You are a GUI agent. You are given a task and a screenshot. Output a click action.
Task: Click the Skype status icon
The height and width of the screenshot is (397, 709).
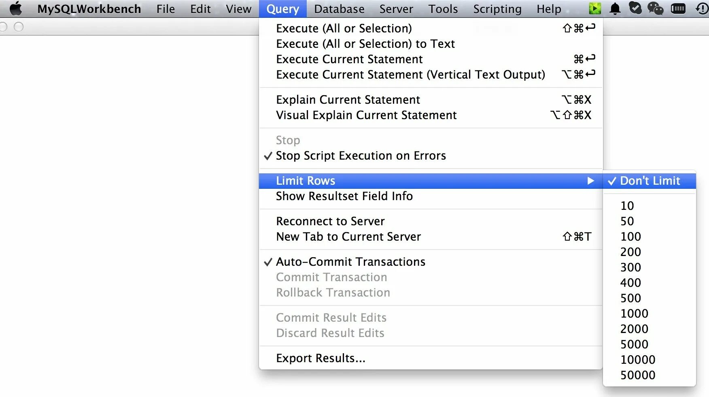(x=635, y=9)
